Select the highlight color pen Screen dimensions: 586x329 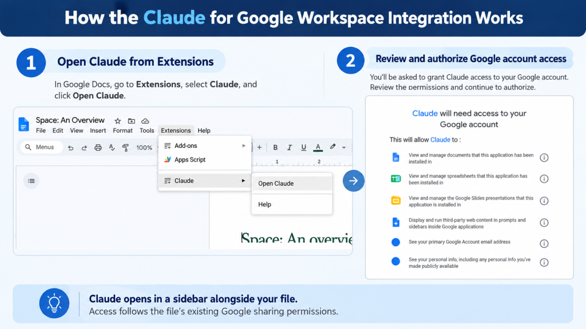click(332, 147)
